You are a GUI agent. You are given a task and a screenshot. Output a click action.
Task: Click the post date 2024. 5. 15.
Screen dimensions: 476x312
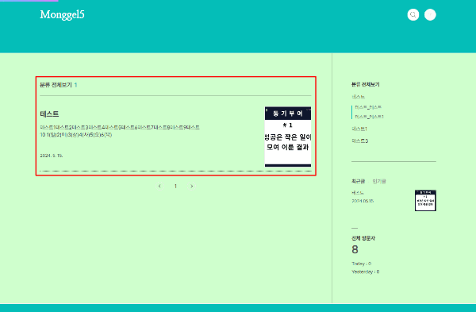(x=52, y=156)
